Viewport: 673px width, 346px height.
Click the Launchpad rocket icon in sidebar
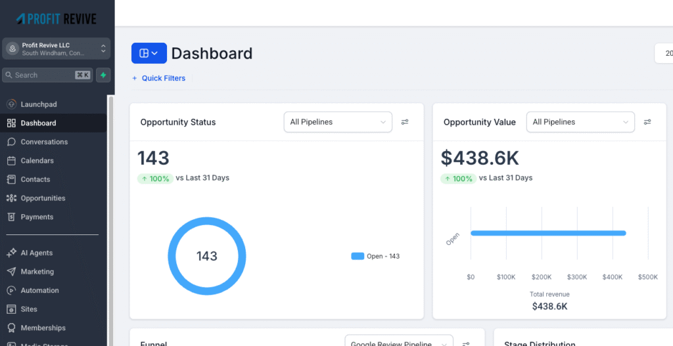pos(11,104)
